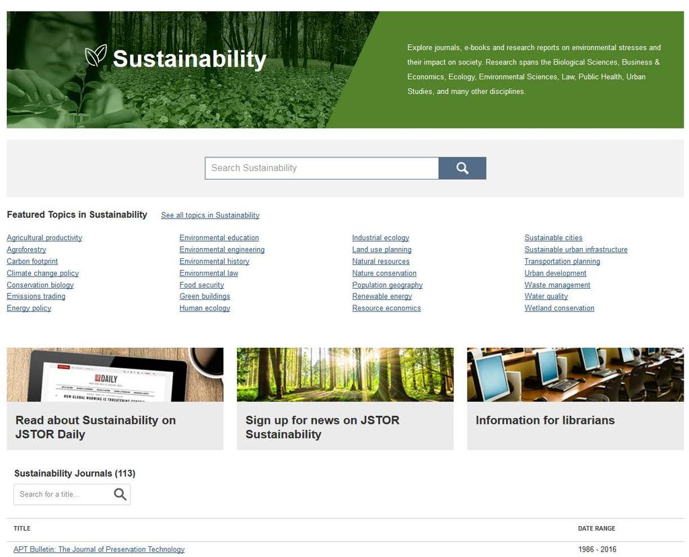This screenshot has height=557, width=689.
Task: Open the Water quality topic
Action: pyautogui.click(x=546, y=297)
